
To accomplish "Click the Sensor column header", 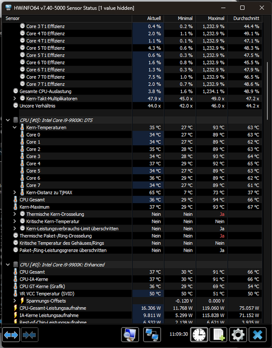I will coord(67,18).
